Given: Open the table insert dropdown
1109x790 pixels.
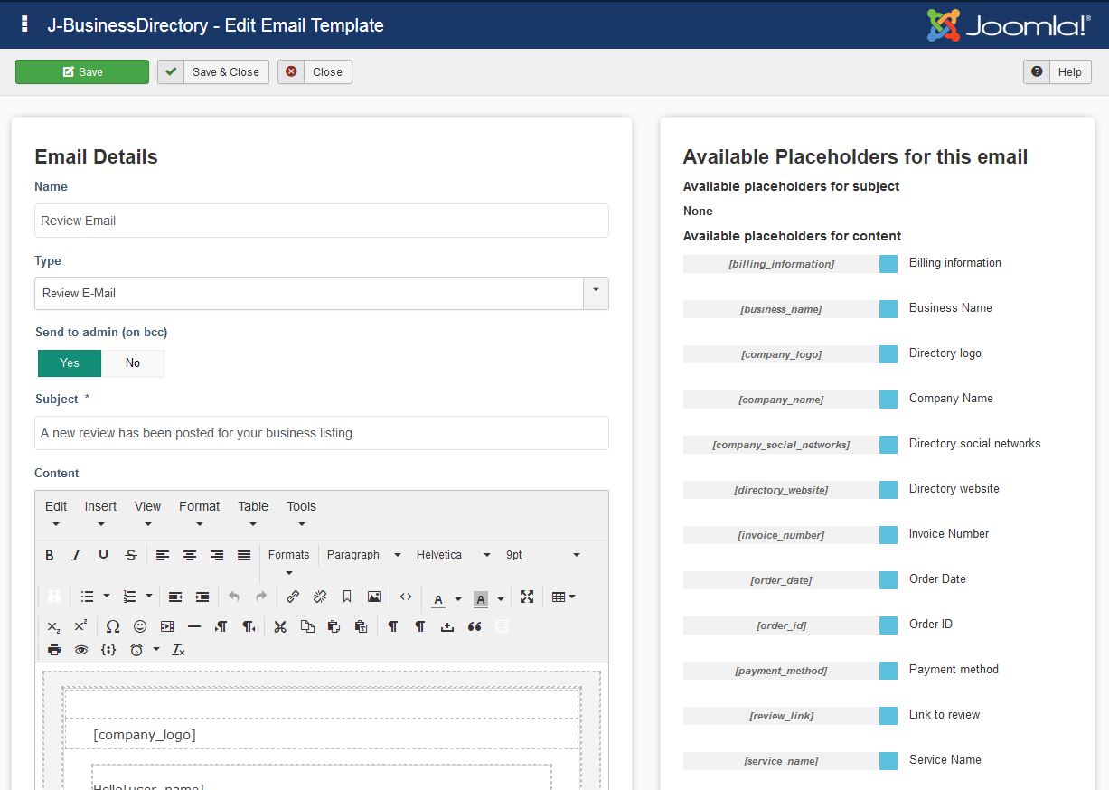Looking at the screenshot, I should pyautogui.click(x=564, y=597).
